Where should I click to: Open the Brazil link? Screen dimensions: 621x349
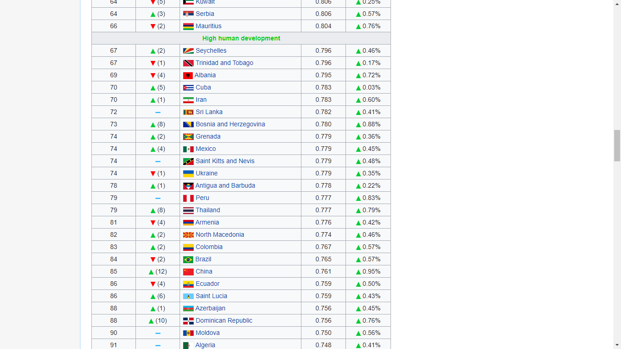pos(203,259)
